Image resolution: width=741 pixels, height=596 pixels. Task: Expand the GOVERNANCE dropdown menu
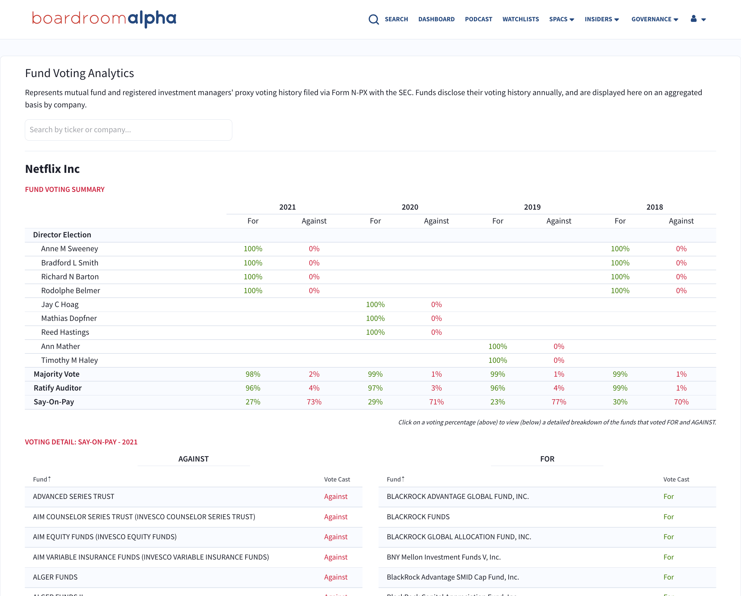click(x=655, y=19)
